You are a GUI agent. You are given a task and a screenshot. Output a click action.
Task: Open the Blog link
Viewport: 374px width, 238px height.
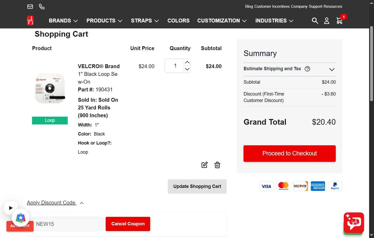[x=249, y=6]
